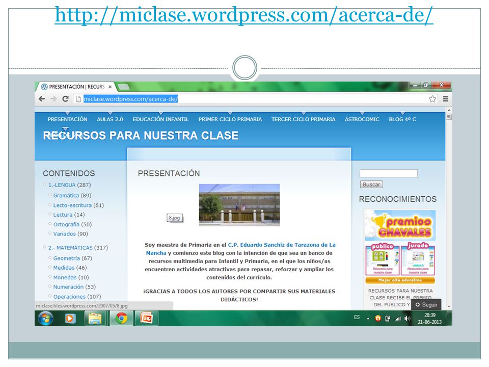Screen dimensions: 489x367
Task: Click the blog search text box
Action: (388, 173)
